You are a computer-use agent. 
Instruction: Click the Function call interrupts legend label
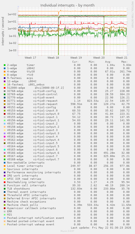point(27,185)
